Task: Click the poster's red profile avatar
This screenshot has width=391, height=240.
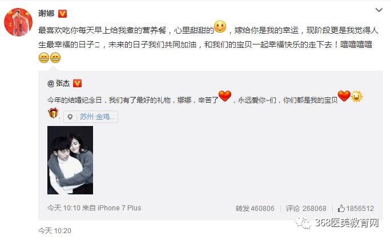Action: (x=18, y=22)
